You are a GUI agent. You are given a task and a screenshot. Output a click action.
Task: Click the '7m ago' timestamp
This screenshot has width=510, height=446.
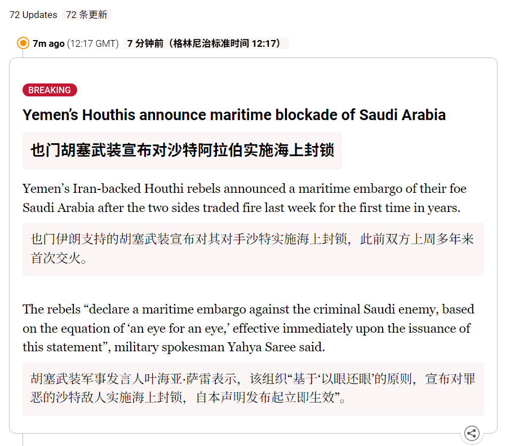pyautogui.click(x=48, y=43)
